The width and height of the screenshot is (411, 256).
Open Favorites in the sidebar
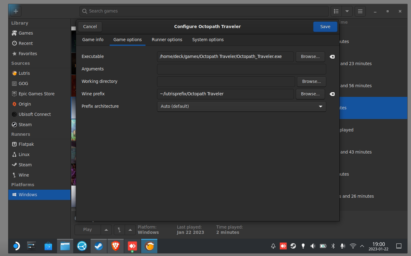click(x=39, y=54)
